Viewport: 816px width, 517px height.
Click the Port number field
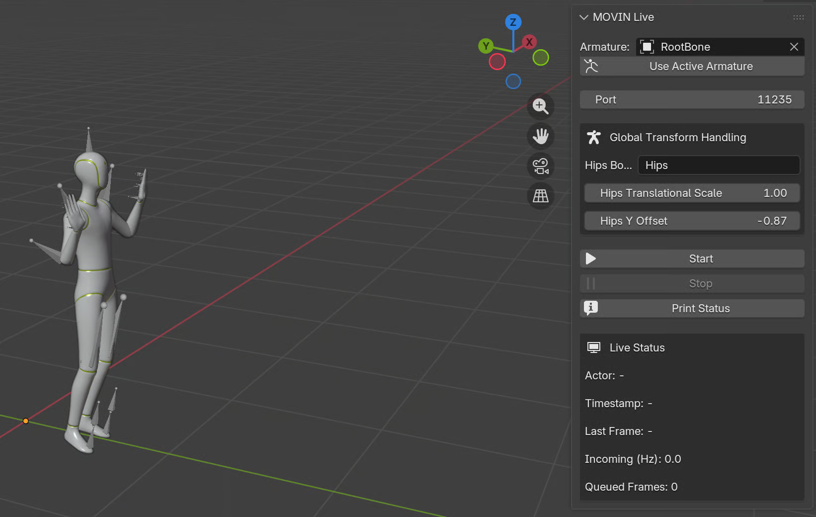click(692, 100)
